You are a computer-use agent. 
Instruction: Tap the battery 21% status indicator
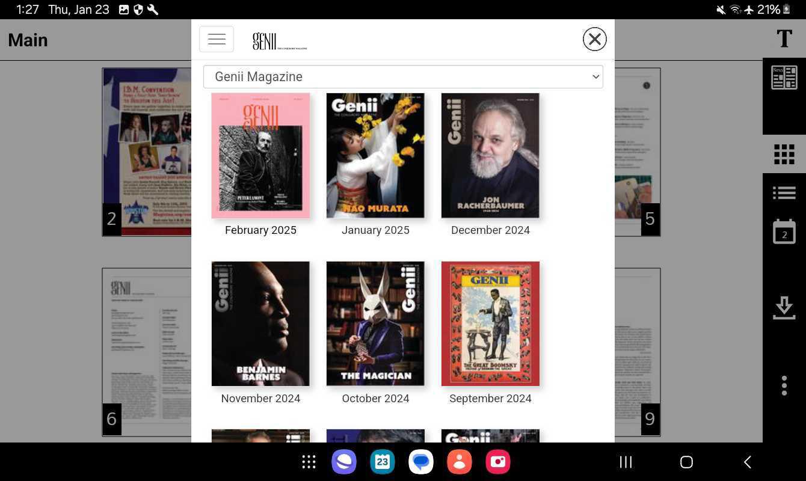[x=774, y=10]
